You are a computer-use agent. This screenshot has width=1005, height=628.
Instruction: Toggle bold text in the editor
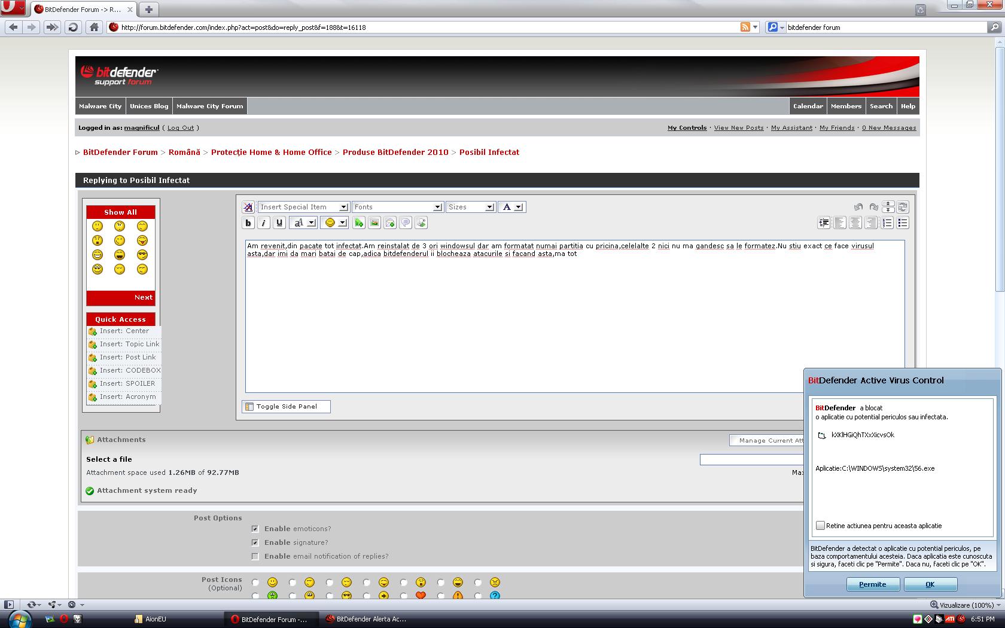tap(248, 223)
